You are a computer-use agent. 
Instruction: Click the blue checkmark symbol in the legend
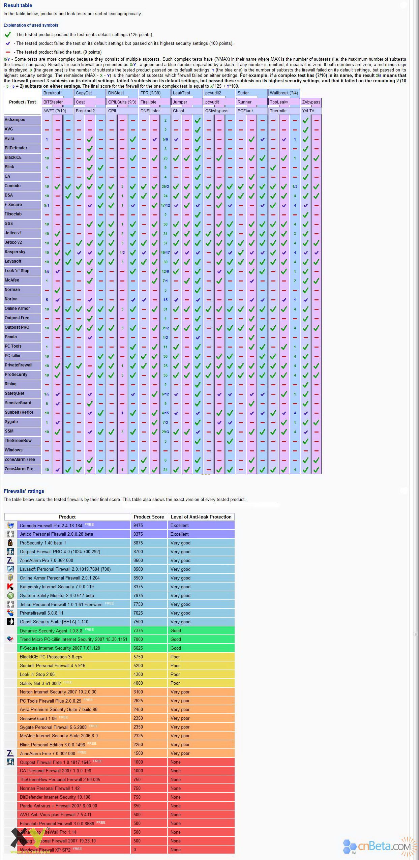click(8, 43)
